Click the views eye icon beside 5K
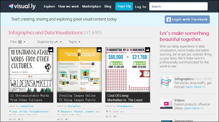219x122 pixels. tap(58, 120)
